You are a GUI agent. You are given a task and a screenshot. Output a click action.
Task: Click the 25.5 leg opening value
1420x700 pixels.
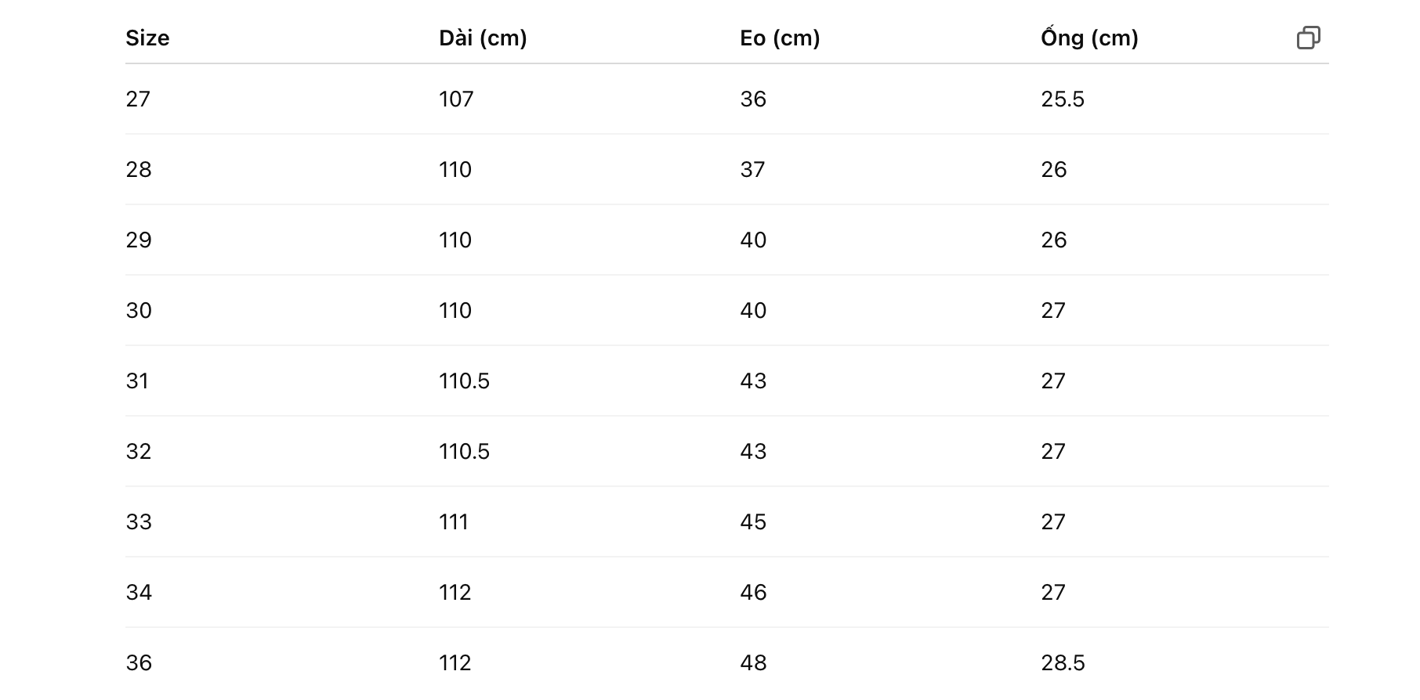[1063, 99]
